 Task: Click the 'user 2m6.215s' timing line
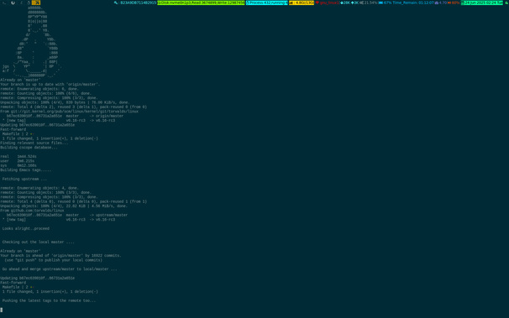click(17, 161)
